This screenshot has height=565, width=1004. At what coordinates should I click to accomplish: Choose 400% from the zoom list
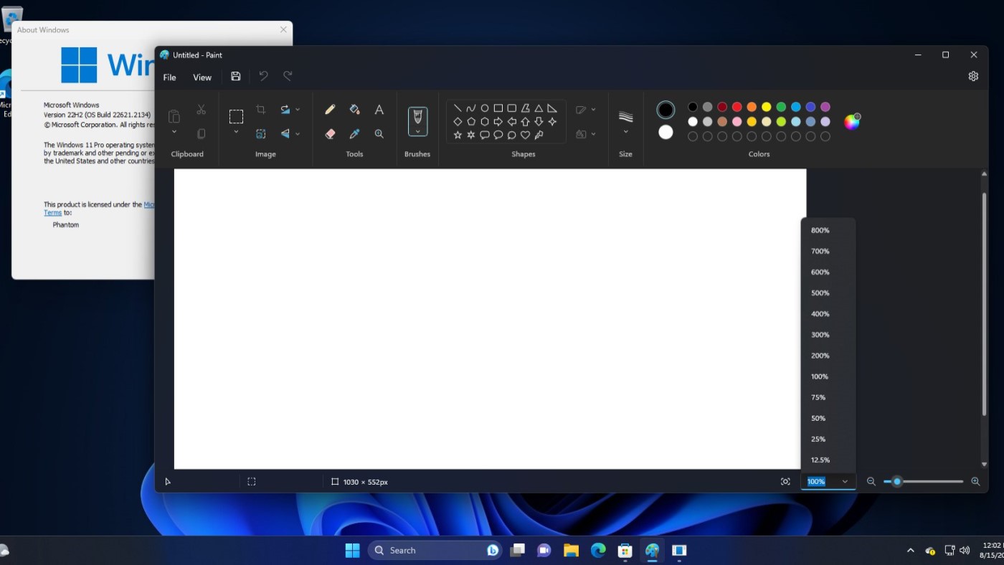point(820,313)
